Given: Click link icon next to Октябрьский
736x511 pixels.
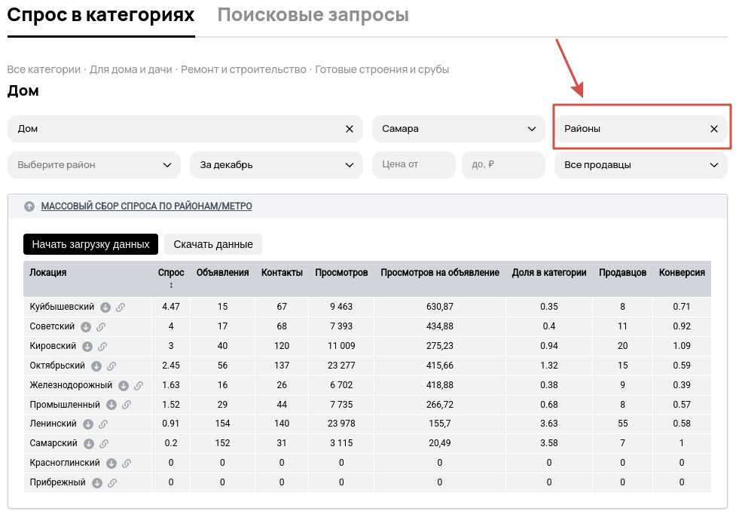Looking at the screenshot, I should point(111,366).
